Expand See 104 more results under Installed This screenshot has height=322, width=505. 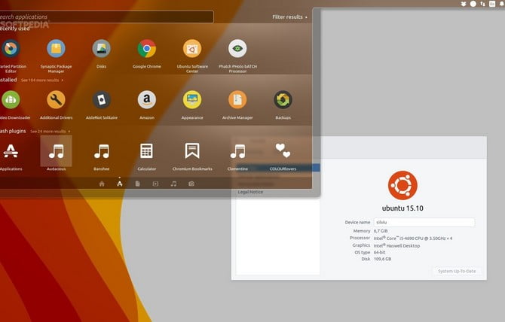(42, 80)
